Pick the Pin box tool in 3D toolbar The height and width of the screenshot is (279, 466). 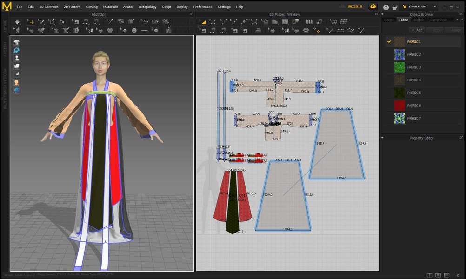(52, 22)
